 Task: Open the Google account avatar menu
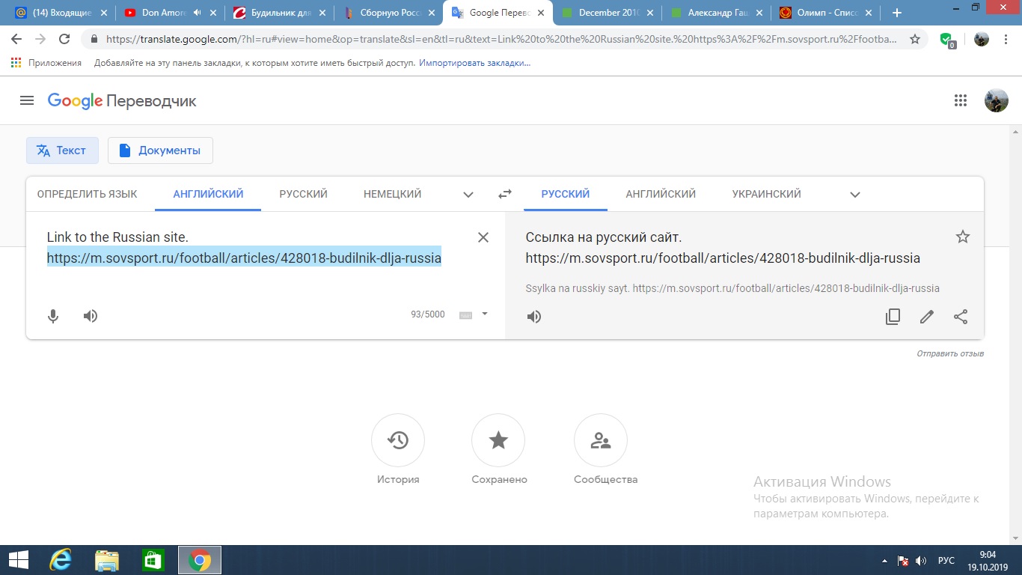[996, 100]
